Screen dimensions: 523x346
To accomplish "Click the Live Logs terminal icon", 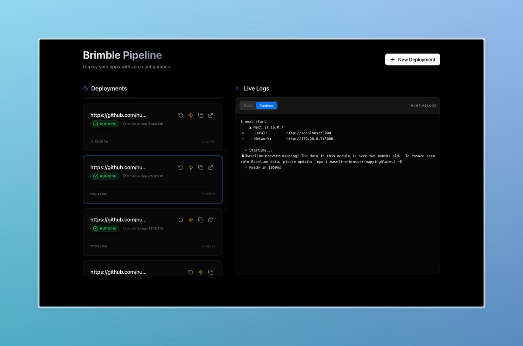I will pyautogui.click(x=238, y=88).
